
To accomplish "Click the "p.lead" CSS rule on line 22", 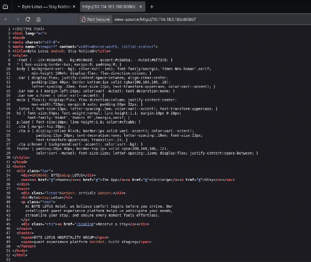I will click(x=79, y=122).
